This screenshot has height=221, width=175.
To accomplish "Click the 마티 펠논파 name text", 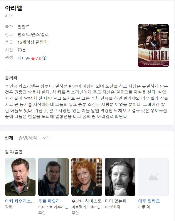I will [x=116, y=201].
